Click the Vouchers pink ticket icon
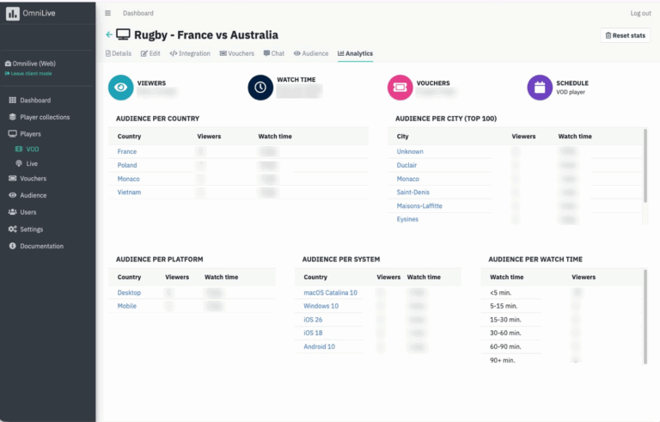Screen dimensions: 660x422 pos(400,87)
